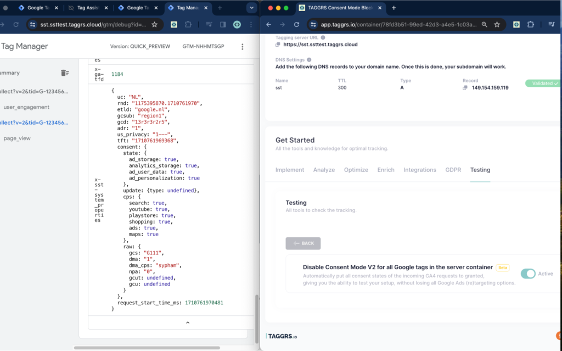The image size is (562, 351).
Task: Open the GDPR tab
Action: [x=453, y=170]
